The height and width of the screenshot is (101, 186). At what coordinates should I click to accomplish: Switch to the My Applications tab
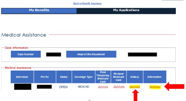tap(126, 11)
